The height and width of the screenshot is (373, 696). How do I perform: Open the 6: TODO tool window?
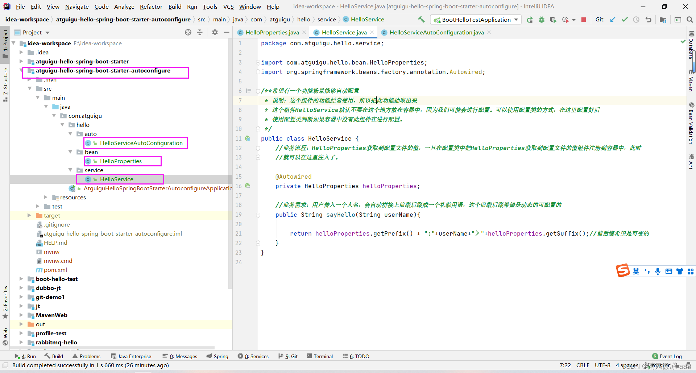[x=356, y=356]
